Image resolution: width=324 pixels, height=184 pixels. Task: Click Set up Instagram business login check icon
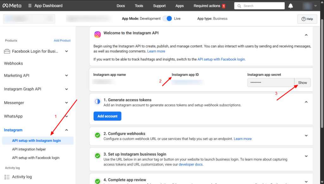point(97,156)
